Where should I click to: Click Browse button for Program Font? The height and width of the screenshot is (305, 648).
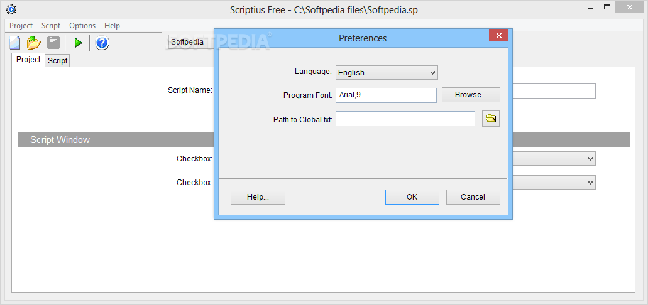coord(471,95)
